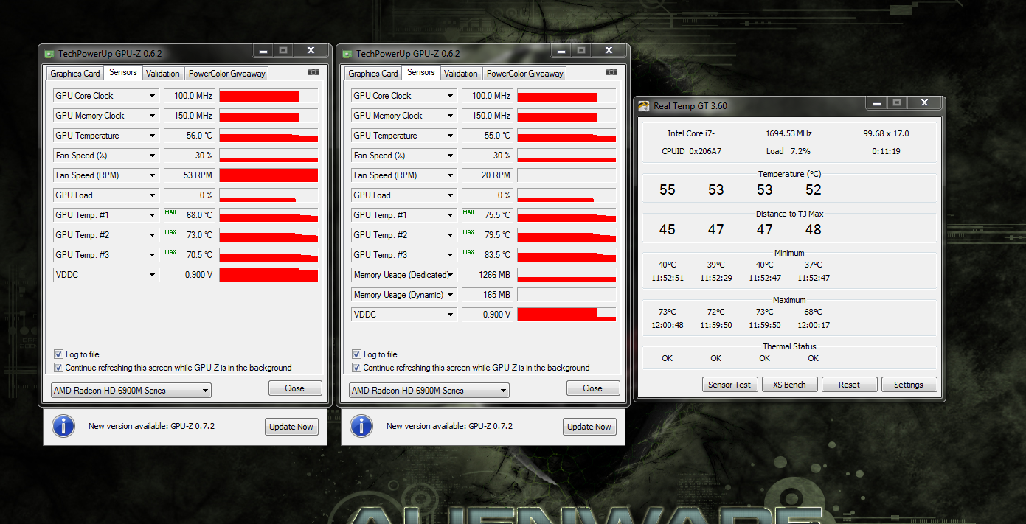Click GPU Core Clock graph in left GPU-Z window
The image size is (1026, 524).
268,96
